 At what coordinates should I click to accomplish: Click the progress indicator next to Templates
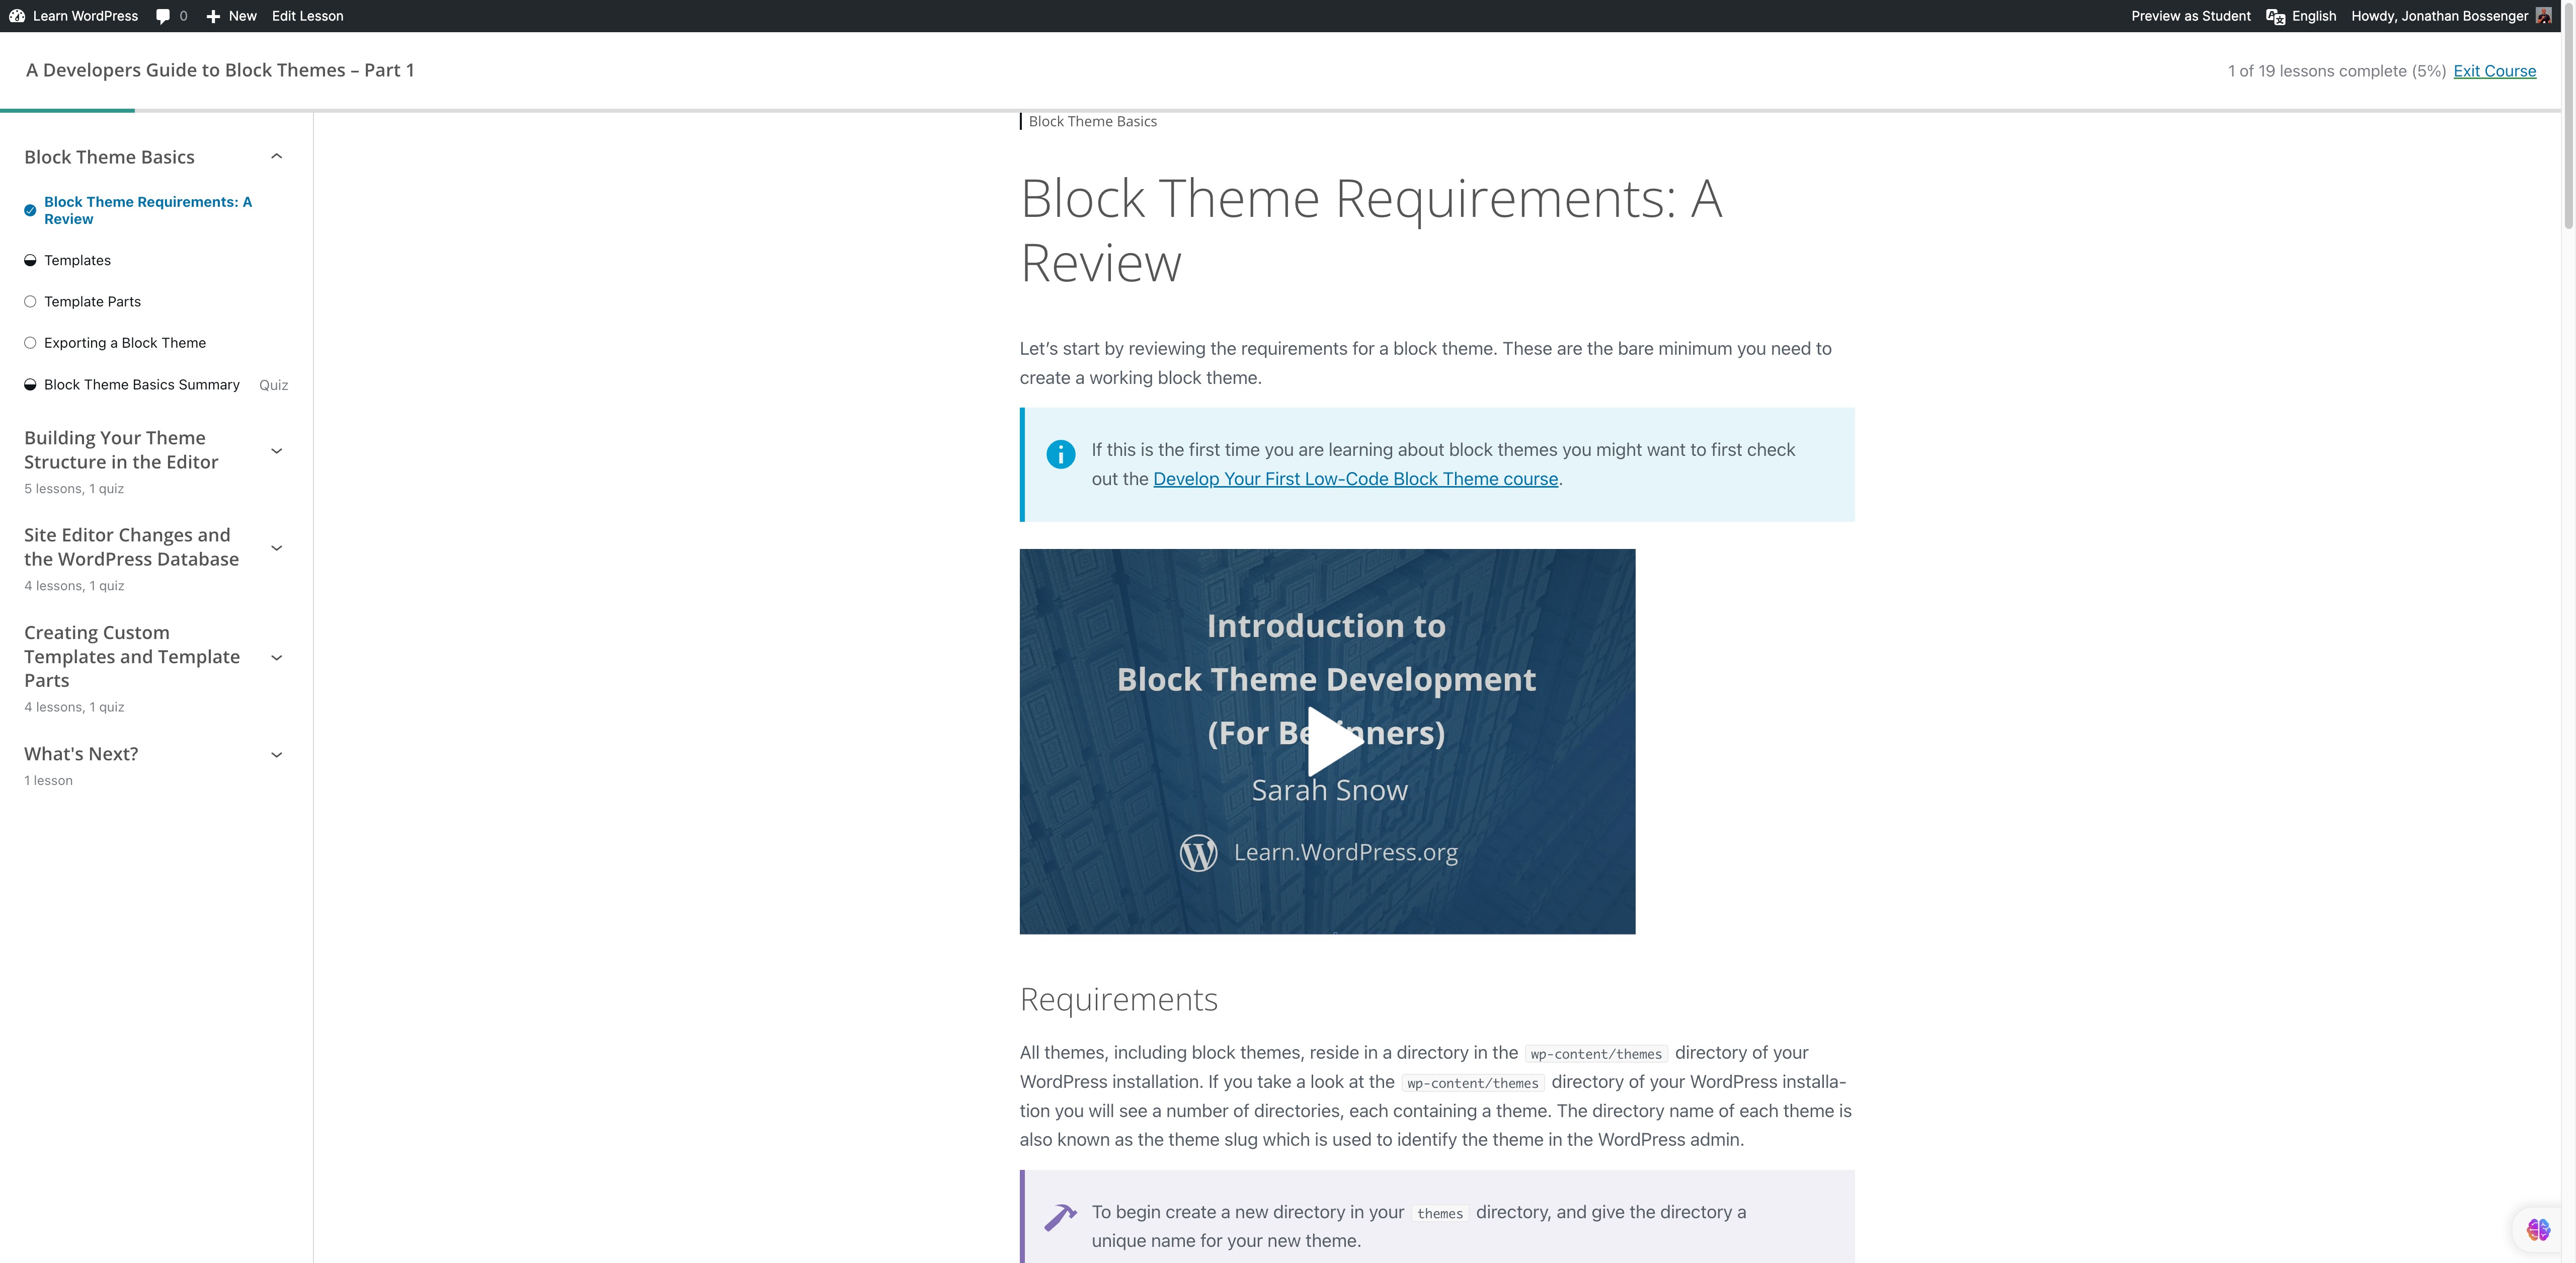30,260
